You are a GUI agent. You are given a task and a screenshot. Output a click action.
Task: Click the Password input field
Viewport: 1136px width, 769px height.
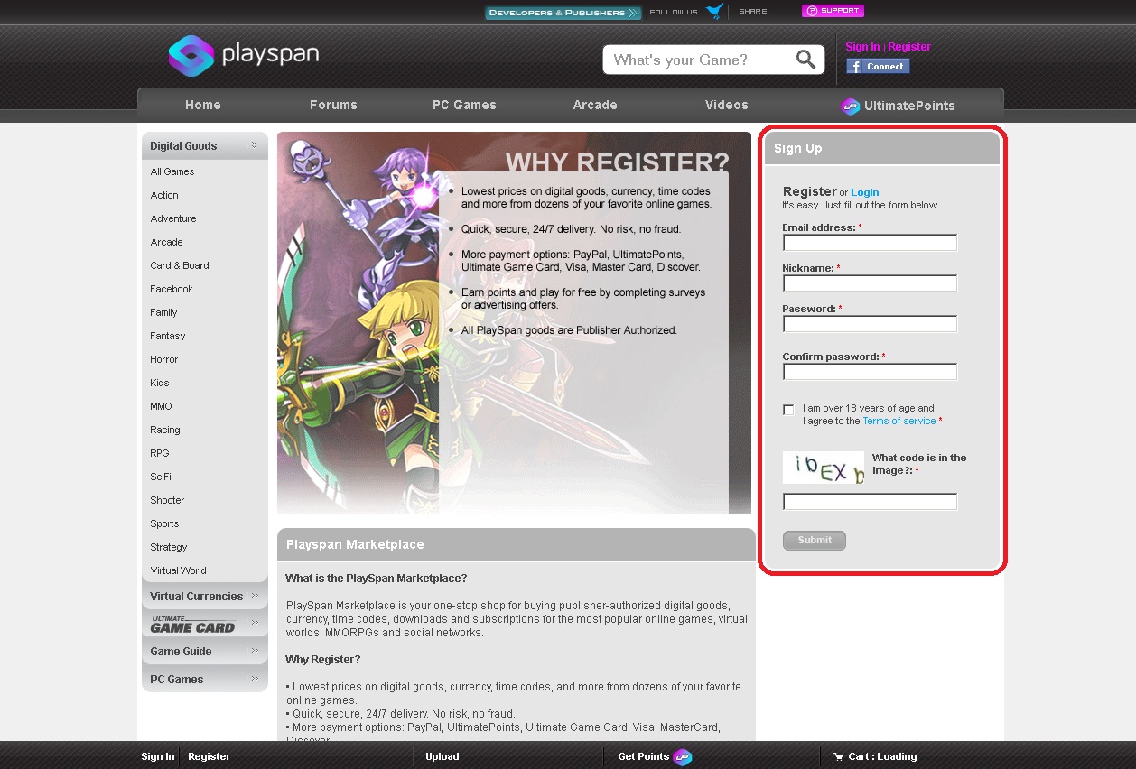click(x=870, y=324)
